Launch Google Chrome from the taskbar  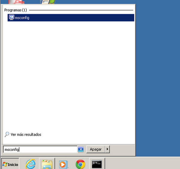click(x=80, y=164)
